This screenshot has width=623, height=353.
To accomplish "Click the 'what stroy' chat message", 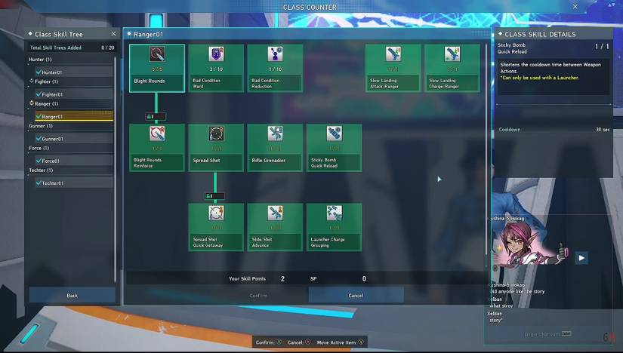I will point(501,305).
